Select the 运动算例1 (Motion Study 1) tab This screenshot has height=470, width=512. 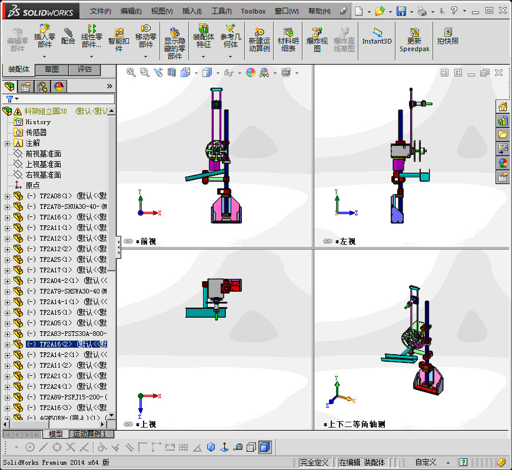pyautogui.click(x=89, y=434)
